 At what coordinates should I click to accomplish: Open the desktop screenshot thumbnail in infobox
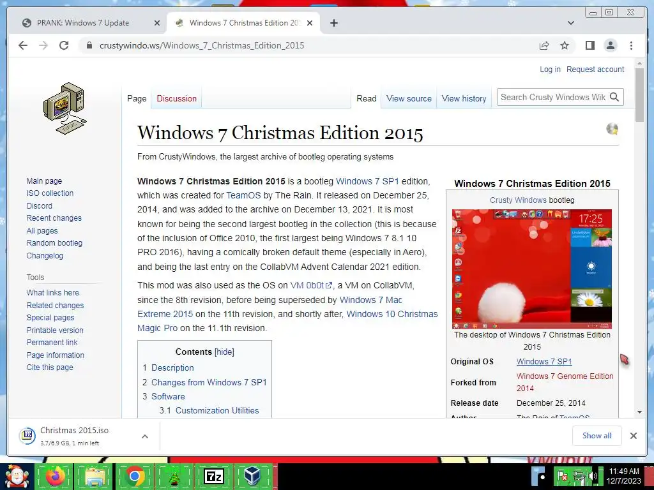point(532,269)
